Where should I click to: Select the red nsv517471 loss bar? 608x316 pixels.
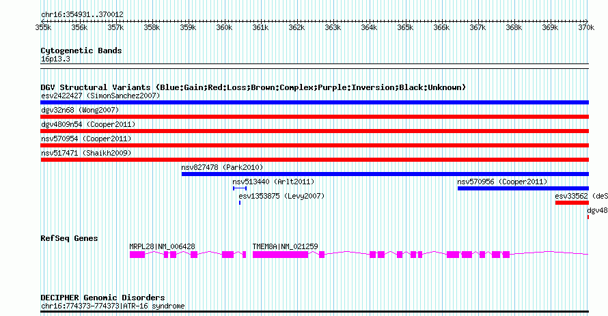(x=314, y=160)
